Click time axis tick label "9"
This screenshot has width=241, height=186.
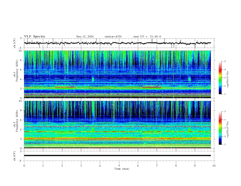click(195, 166)
